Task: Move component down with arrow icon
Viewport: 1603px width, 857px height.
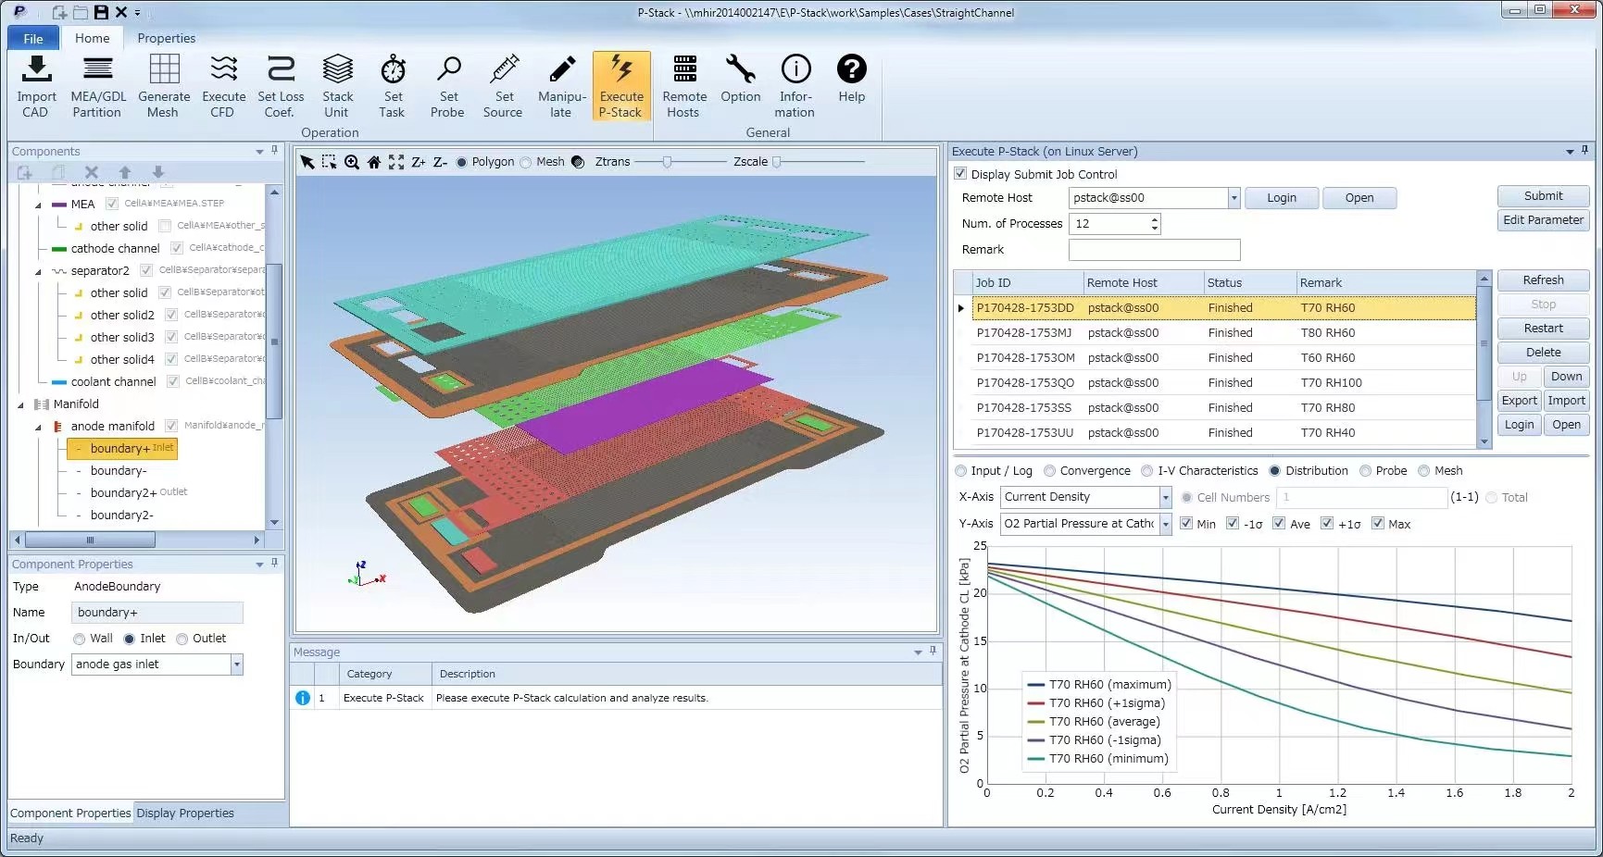Action: click(158, 172)
